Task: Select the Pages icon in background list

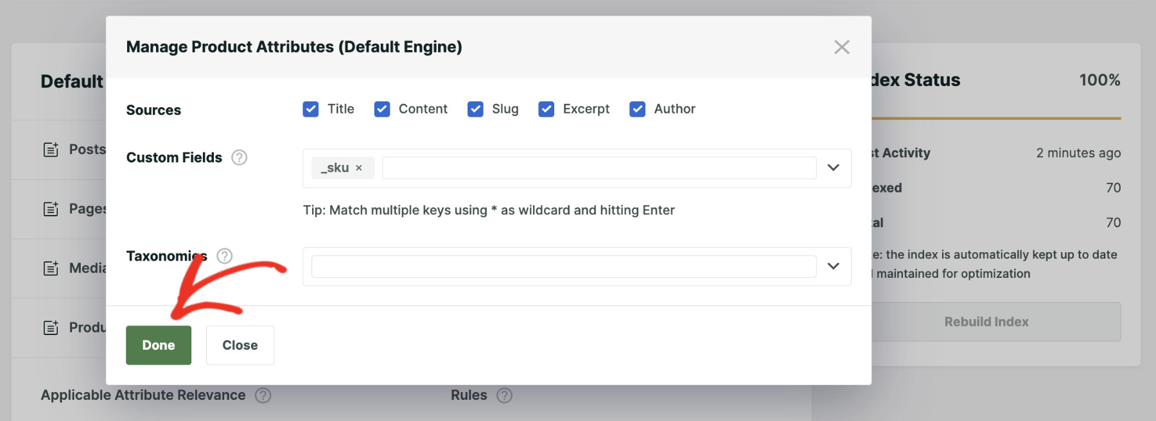Action: pyautogui.click(x=51, y=209)
